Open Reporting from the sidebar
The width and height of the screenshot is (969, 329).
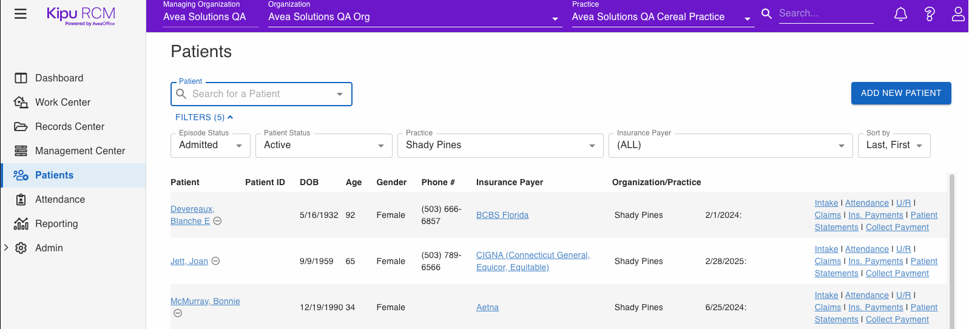coord(56,223)
